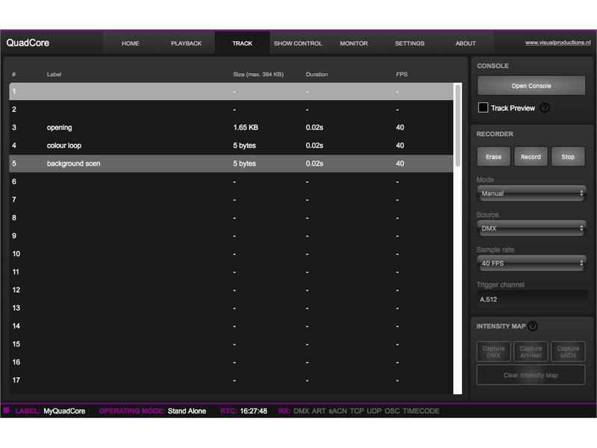Erase the recorder contents
This screenshot has height=448, width=597.
point(493,157)
